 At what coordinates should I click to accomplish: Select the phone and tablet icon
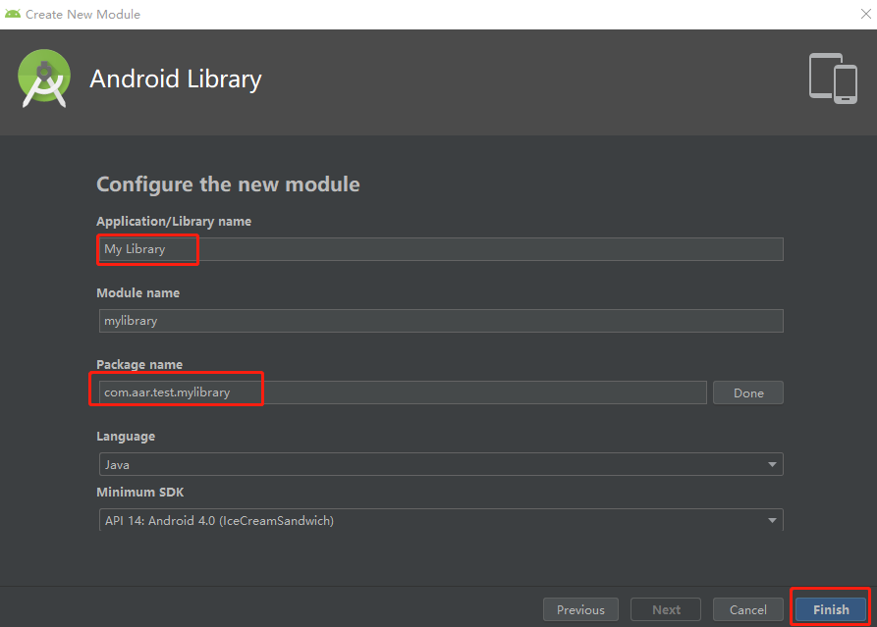tap(831, 78)
